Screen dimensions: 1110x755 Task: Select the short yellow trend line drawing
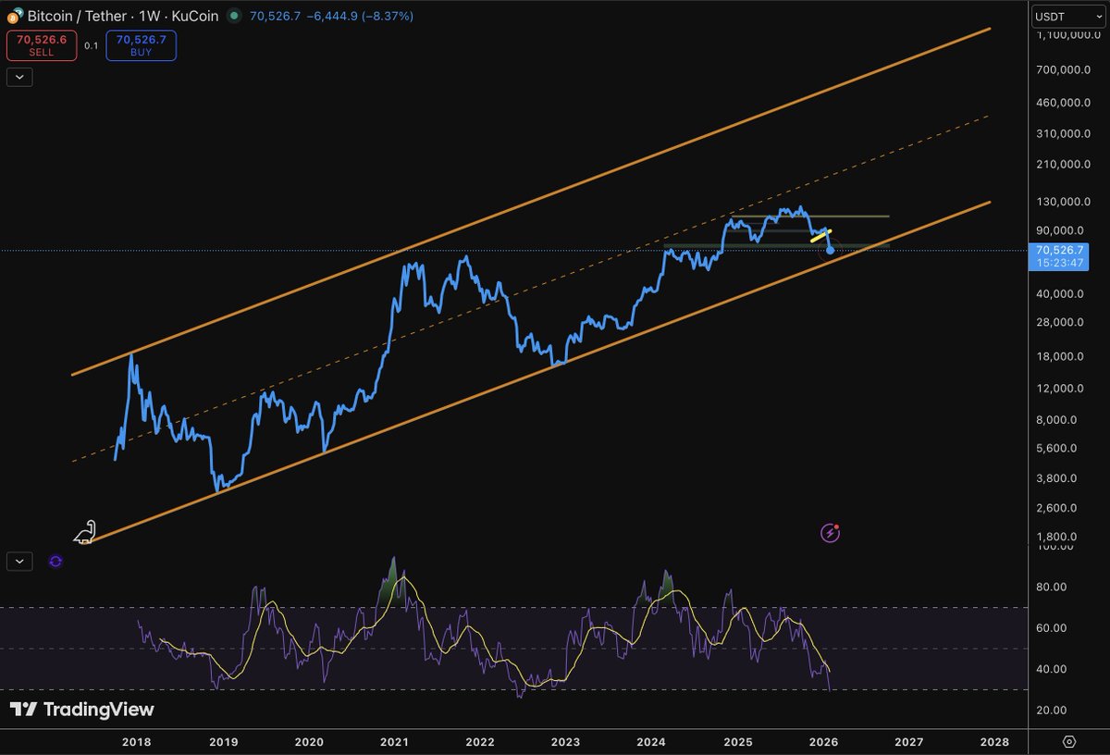pyautogui.click(x=821, y=236)
